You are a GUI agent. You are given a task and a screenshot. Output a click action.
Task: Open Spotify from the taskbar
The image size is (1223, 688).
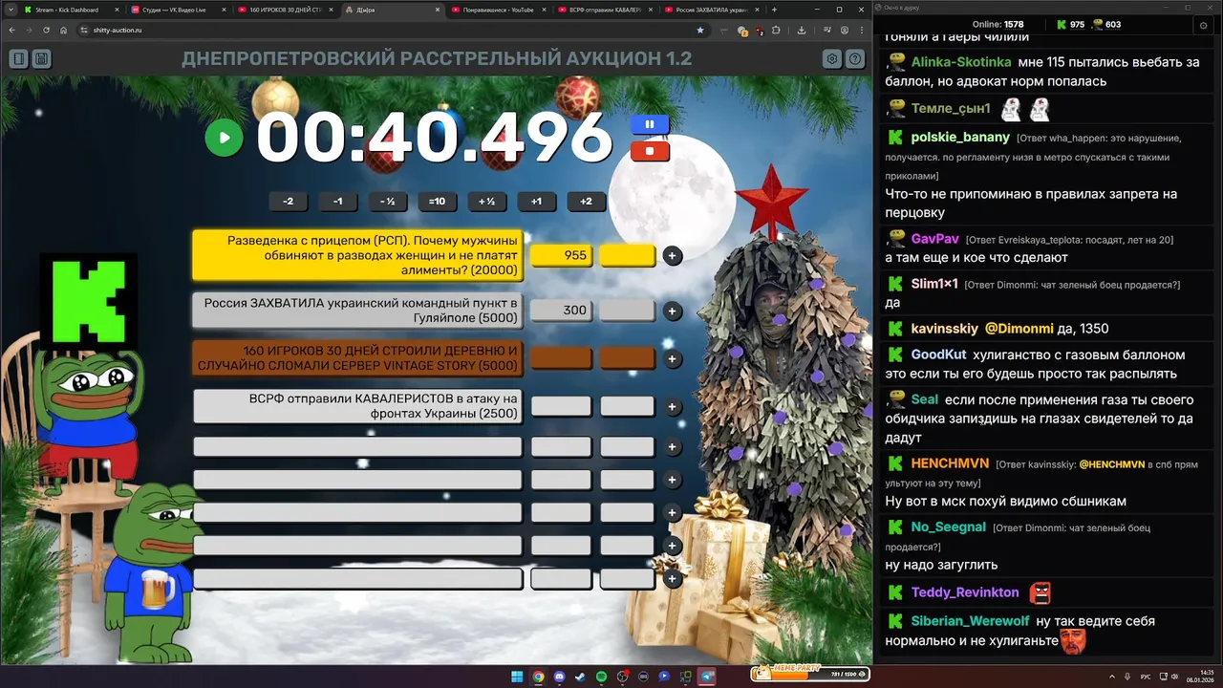point(601,677)
